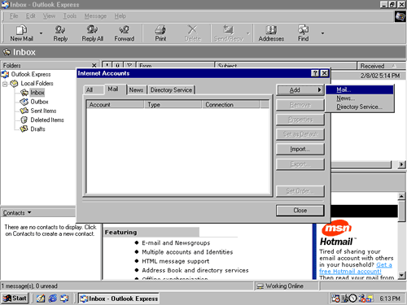Click the Reply toolbar icon
The height and width of the screenshot is (305, 407).
coord(60,33)
